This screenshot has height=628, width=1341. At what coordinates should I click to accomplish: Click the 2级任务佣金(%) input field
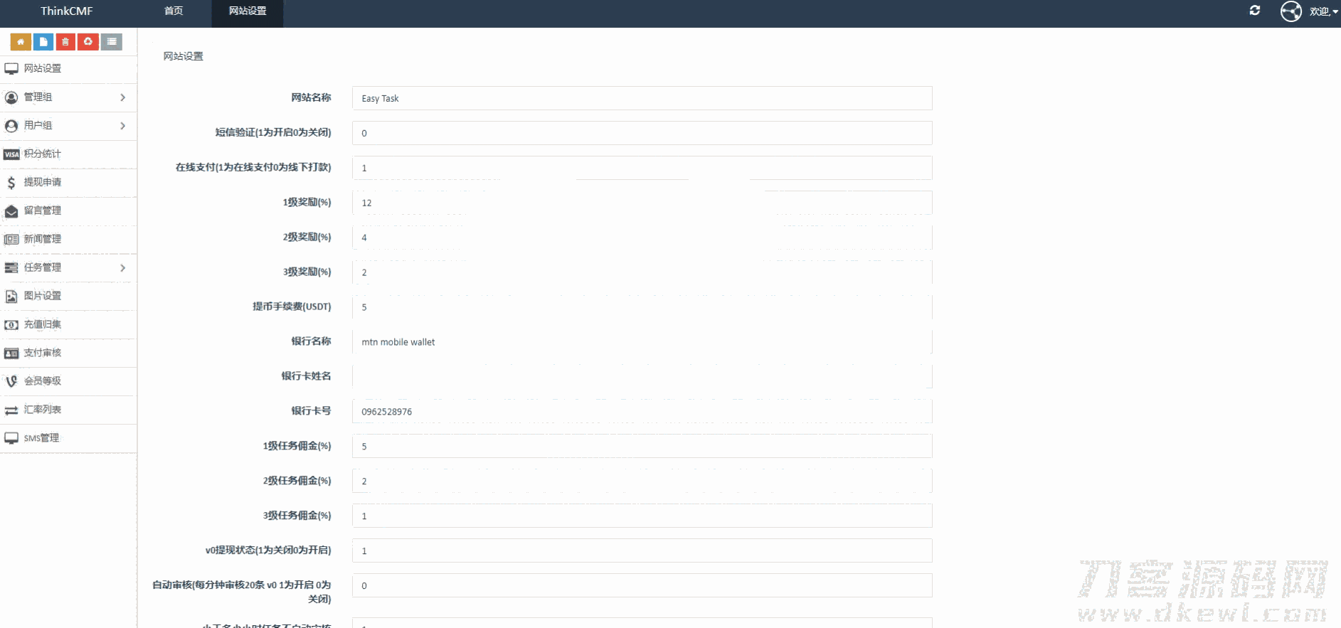pos(642,481)
